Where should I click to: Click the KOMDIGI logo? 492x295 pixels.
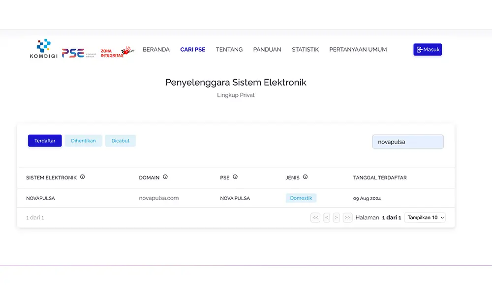(x=44, y=49)
